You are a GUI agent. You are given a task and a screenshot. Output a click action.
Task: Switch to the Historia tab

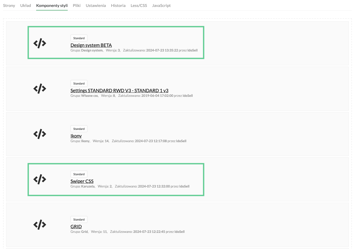point(118,5)
